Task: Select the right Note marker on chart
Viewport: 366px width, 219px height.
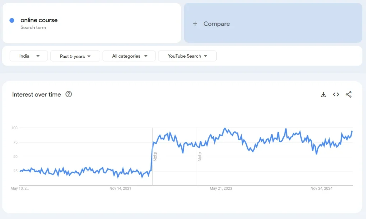Action: pyautogui.click(x=200, y=157)
